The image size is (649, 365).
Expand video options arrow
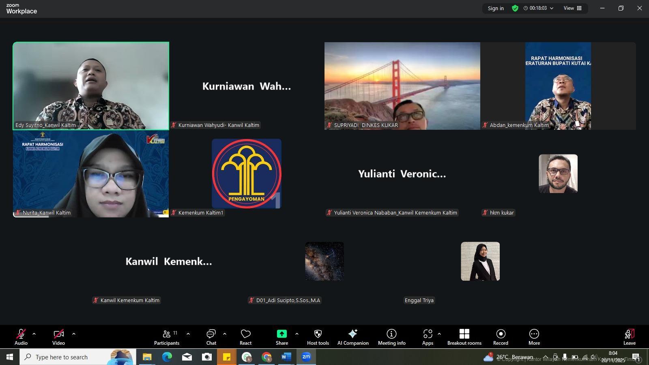tap(74, 334)
